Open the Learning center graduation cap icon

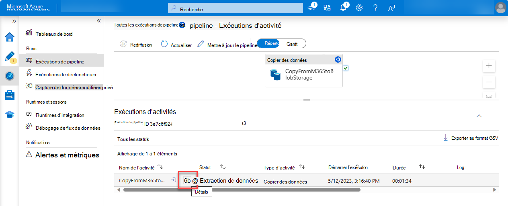(9, 114)
